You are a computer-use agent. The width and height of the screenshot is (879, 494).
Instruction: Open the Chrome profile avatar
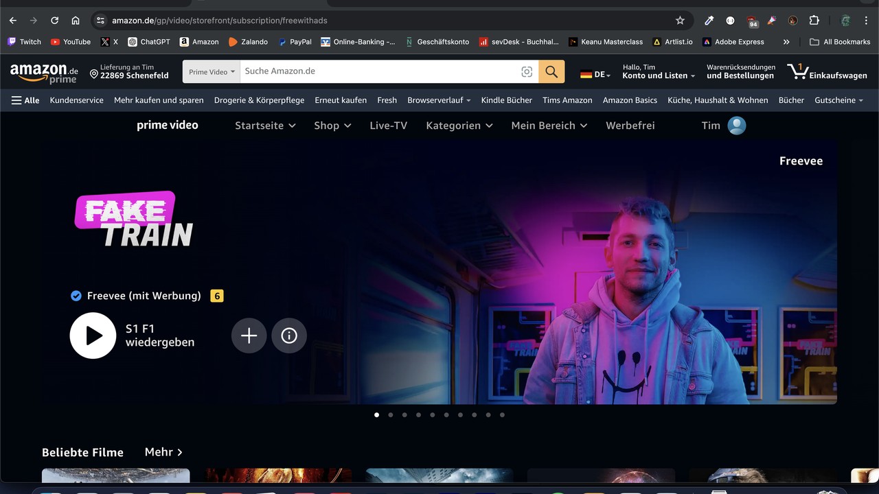(x=845, y=21)
